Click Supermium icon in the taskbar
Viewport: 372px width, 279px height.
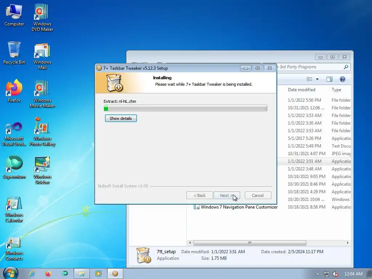point(65,274)
